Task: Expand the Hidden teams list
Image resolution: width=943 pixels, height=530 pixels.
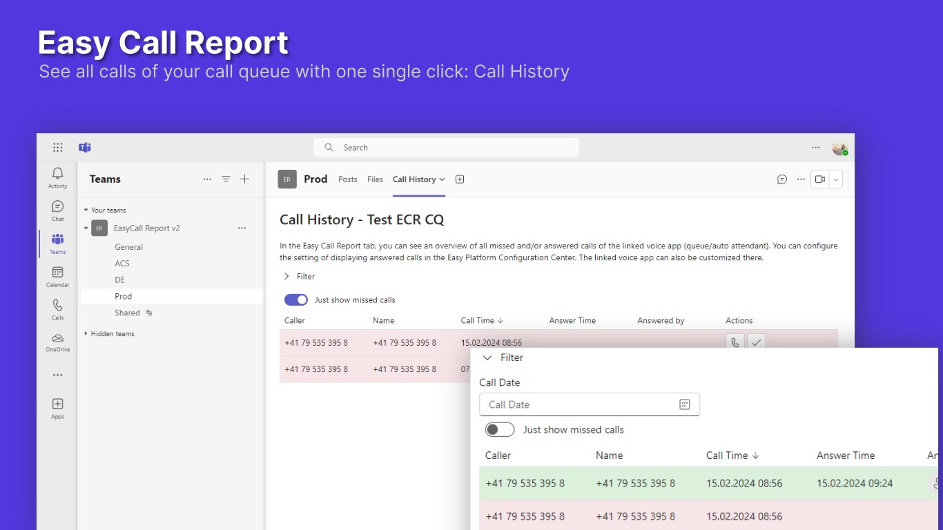Action: (x=86, y=334)
